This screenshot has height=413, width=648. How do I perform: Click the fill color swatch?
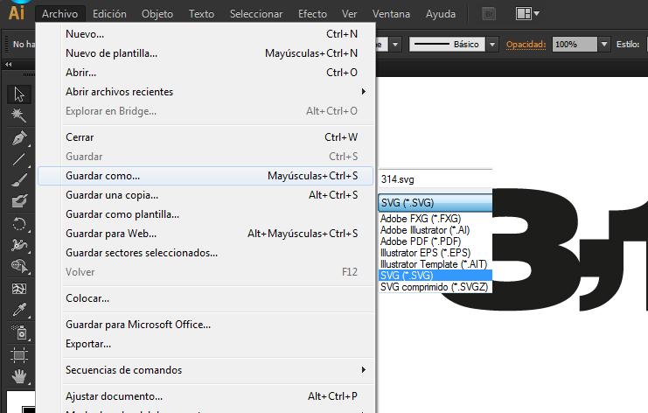[23, 403]
